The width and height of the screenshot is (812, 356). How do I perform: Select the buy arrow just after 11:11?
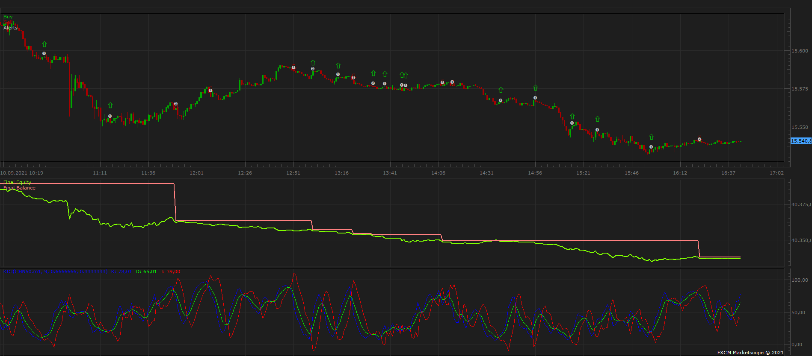[x=110, y=105]
